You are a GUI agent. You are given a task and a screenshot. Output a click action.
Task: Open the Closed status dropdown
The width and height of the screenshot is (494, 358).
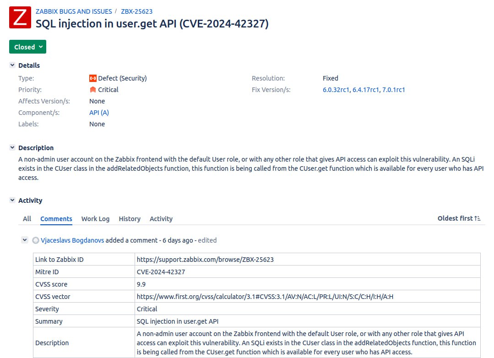point(28,47)
